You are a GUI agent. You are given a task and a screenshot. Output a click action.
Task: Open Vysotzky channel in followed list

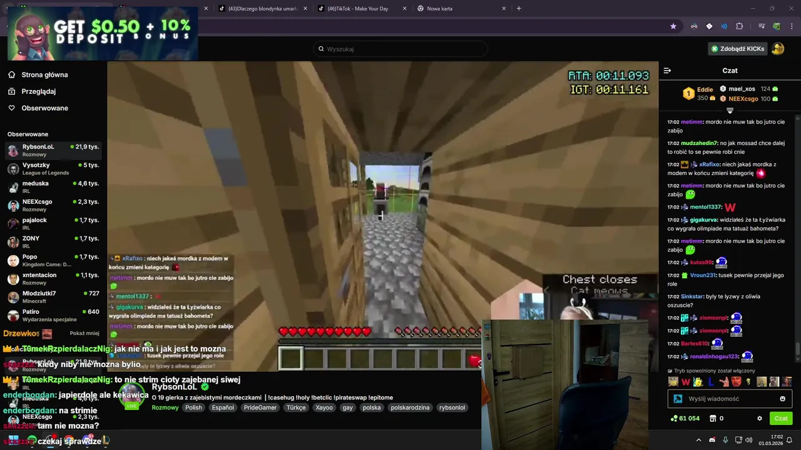click(53, 169)
